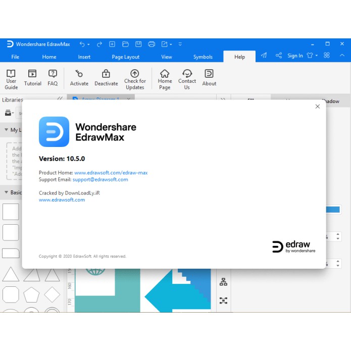The image size is (351, 351).
Task: Open the Tutorial from Help ribbon
Action: pyautogui.click(x=32, y=78)
